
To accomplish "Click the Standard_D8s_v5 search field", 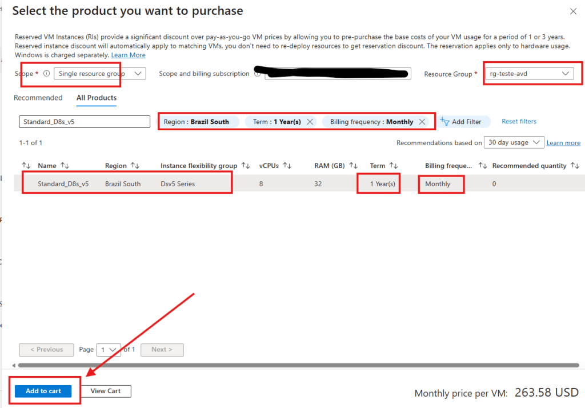I will [x=84, y=122].
